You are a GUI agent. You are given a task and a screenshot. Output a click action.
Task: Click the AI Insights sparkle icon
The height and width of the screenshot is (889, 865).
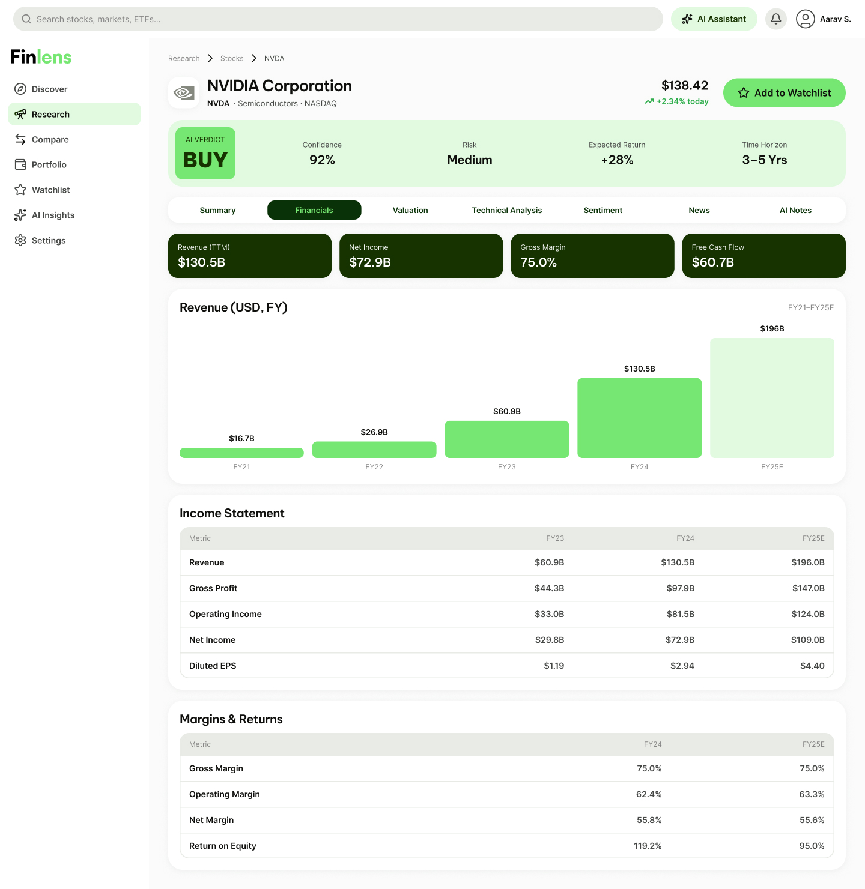20,215
